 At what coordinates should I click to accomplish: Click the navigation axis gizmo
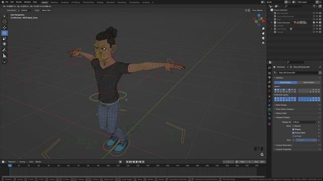coord(259,20)
